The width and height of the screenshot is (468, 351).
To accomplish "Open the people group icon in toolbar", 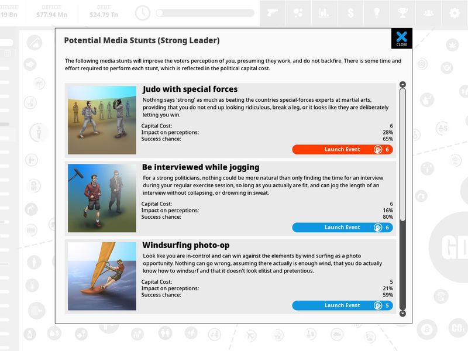I will [x=428, y=13].
